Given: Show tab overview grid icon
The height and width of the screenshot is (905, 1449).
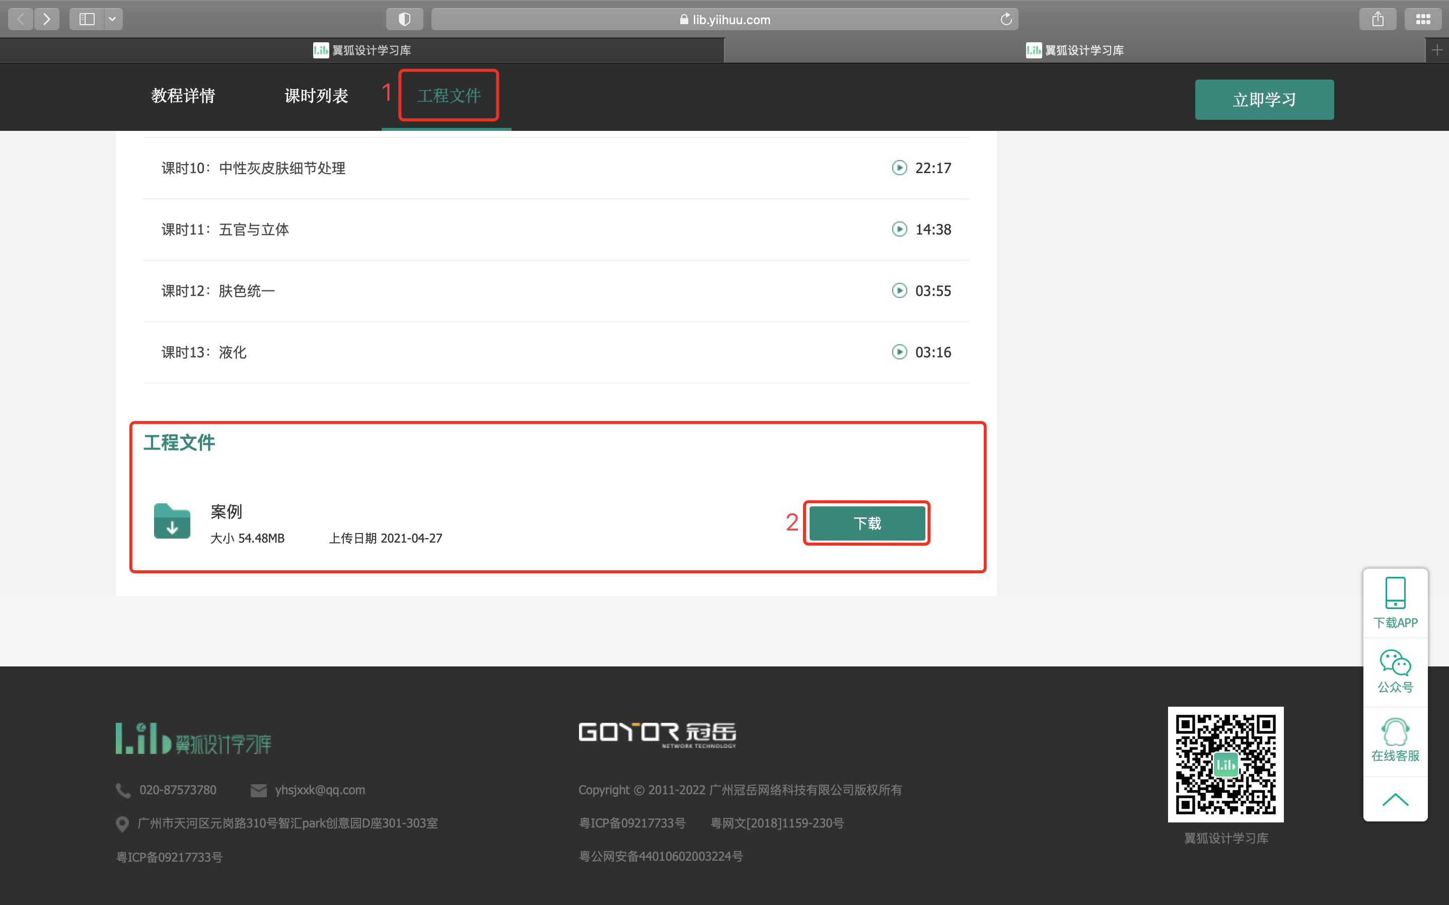Looking at the screenshot, I should click(1423, 19).
